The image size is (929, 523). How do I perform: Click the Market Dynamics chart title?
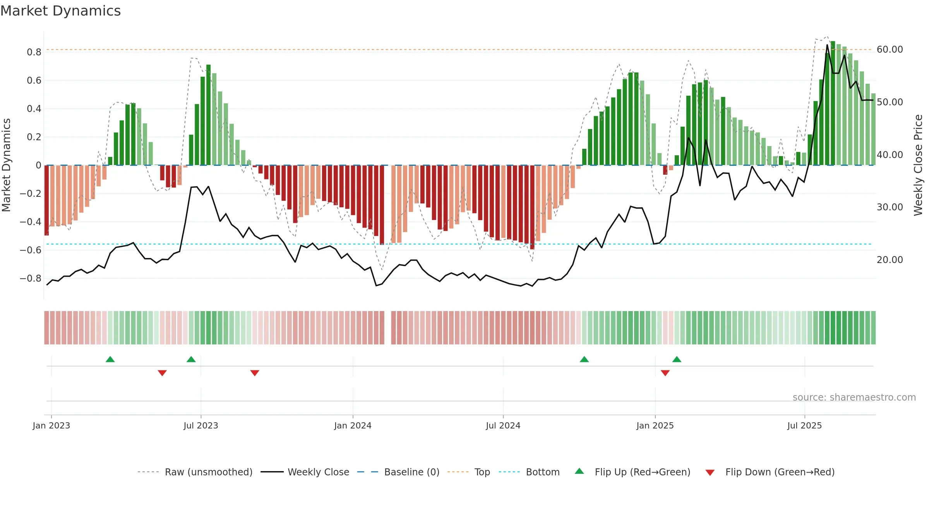(x=60, y=11)
